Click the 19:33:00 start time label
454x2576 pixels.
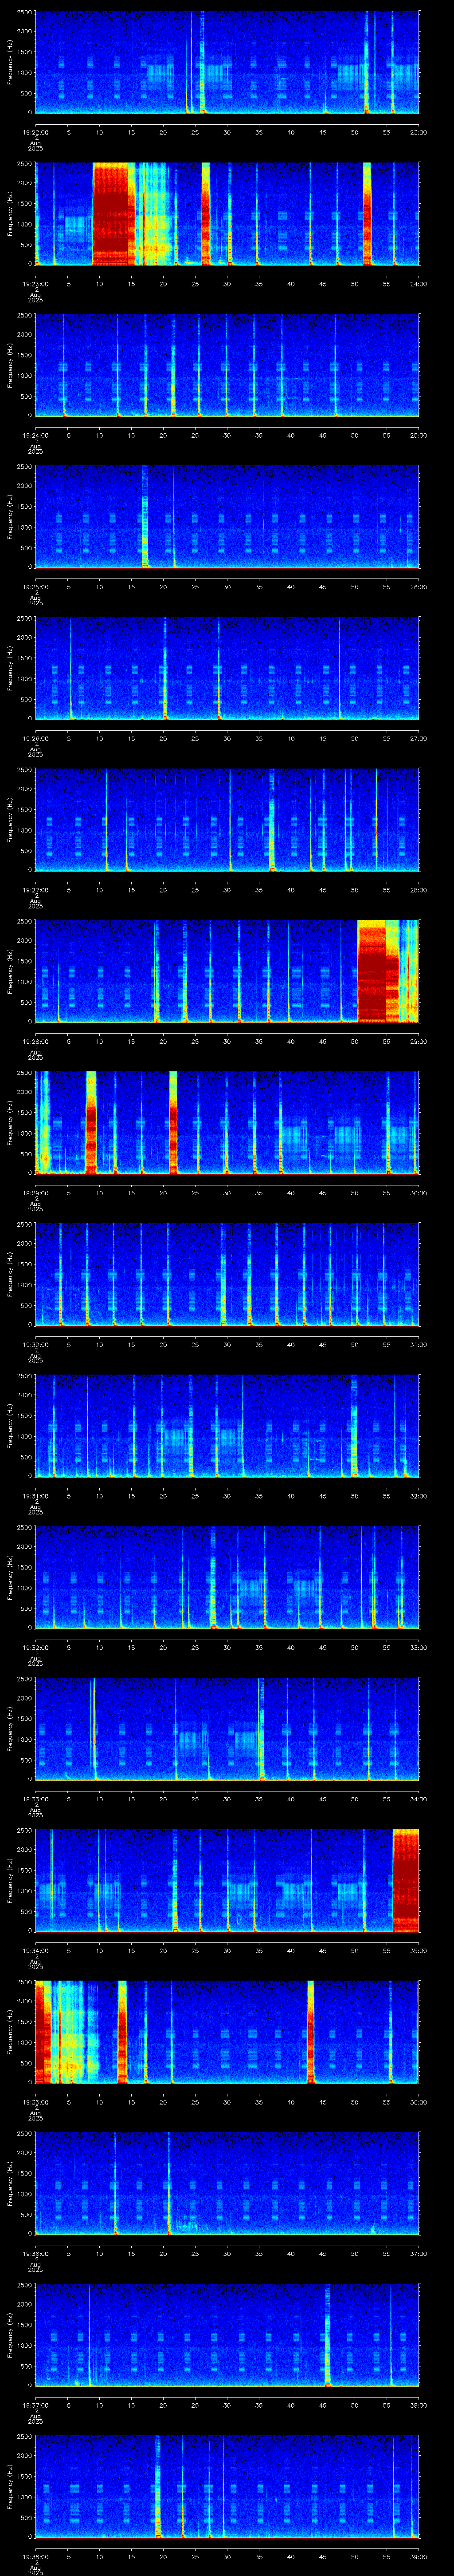[x=35, y=1799]
